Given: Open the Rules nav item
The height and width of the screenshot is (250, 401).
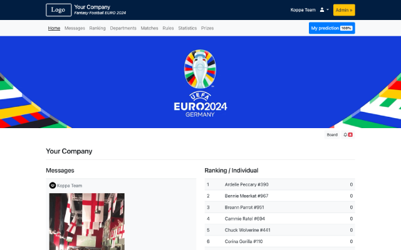Looking at the screenshot, I should [x=168, y=28].
